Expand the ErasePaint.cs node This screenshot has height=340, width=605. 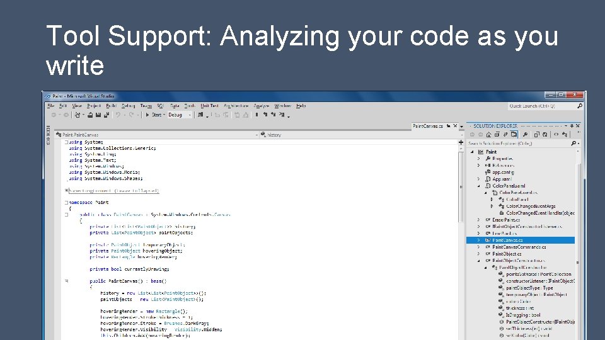479,220
